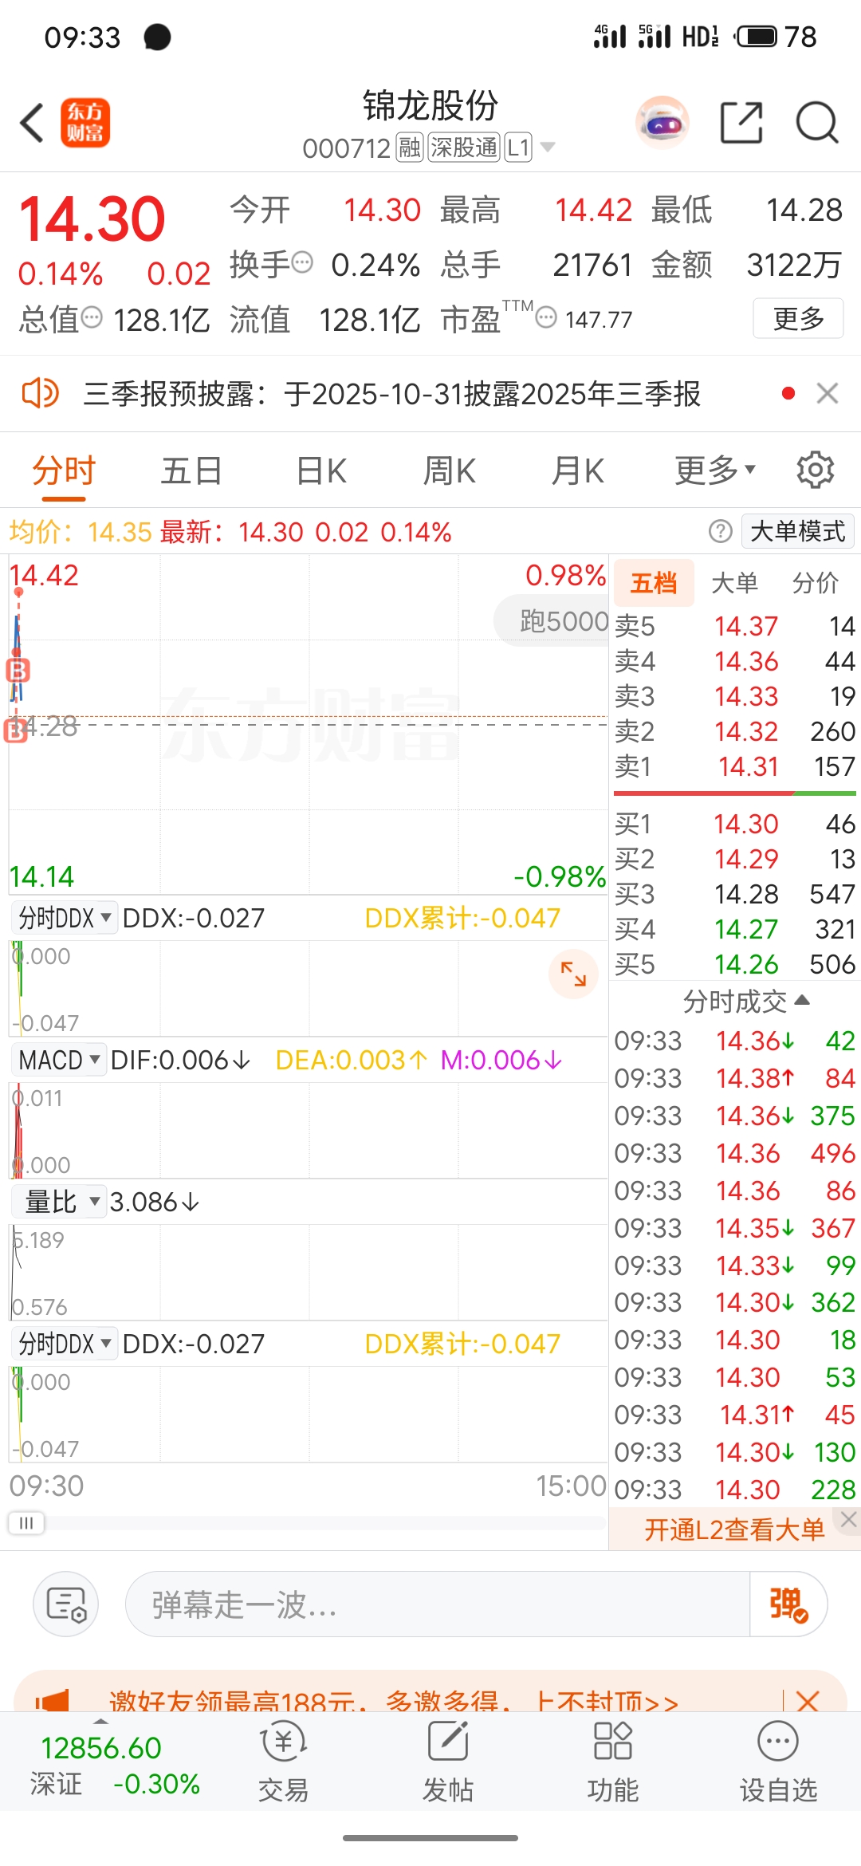The image size is (861, 1866).
Task: Open 三季报预披露 announcement text
Action: click(392, 394)
